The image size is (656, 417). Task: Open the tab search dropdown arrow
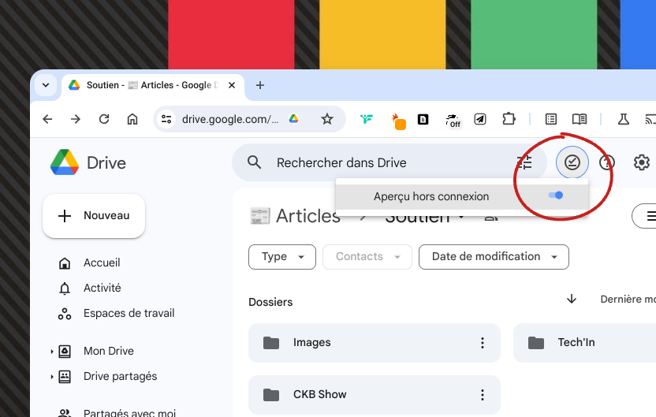click(46, 85)
